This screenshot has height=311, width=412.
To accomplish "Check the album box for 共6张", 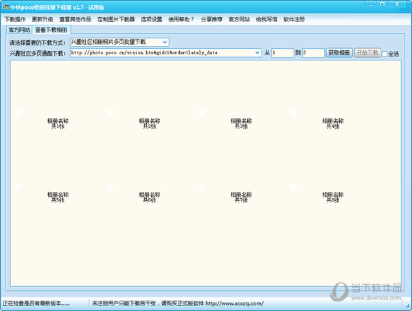I will [110, 187].
